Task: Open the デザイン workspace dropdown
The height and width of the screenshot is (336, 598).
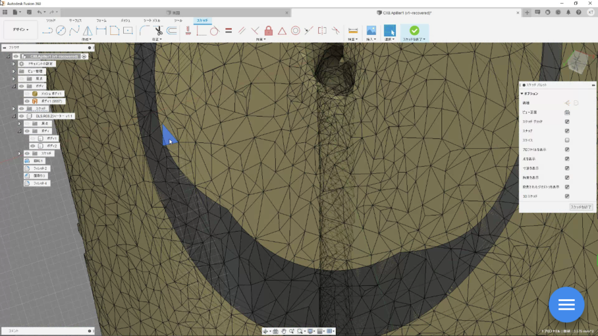Action: click(x=20, y=30)
